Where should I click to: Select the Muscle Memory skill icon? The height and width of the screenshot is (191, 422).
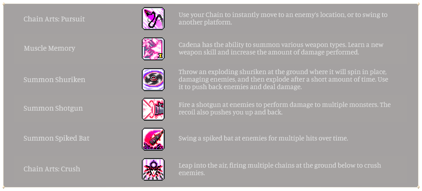point(153,49)
